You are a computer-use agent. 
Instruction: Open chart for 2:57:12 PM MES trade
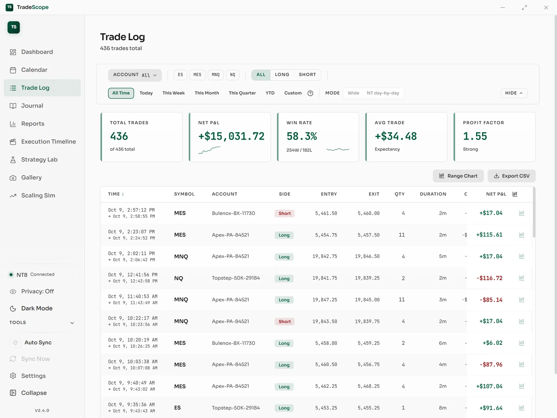(522, 213)
